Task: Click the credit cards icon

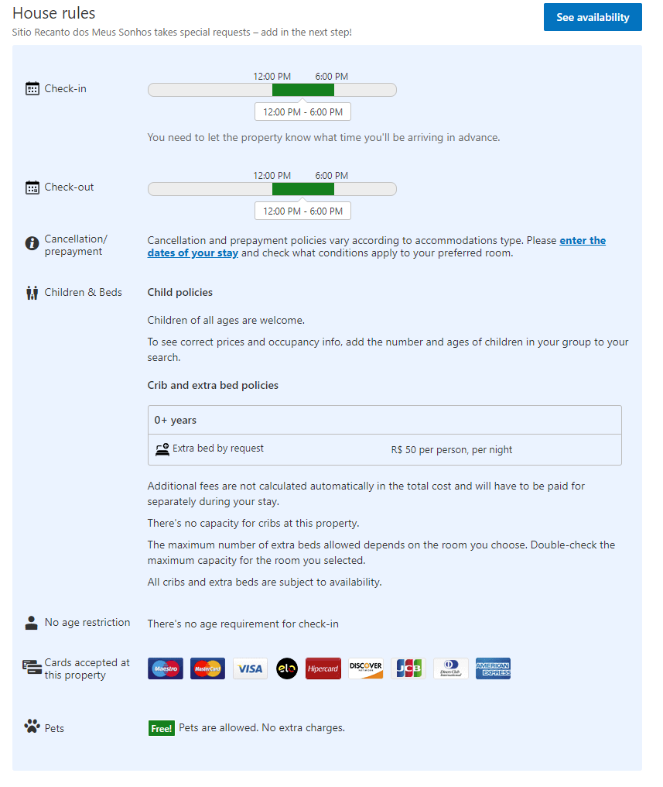Action: [x=32, y=667]
